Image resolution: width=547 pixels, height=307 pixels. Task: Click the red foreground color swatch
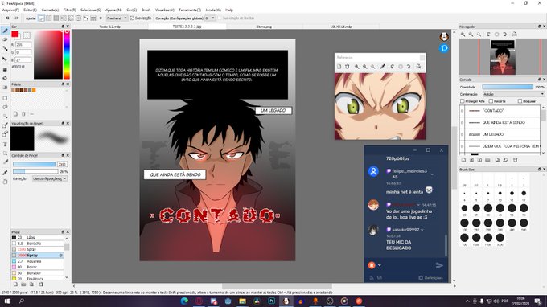pyautogui.click(x=14, y=34)
